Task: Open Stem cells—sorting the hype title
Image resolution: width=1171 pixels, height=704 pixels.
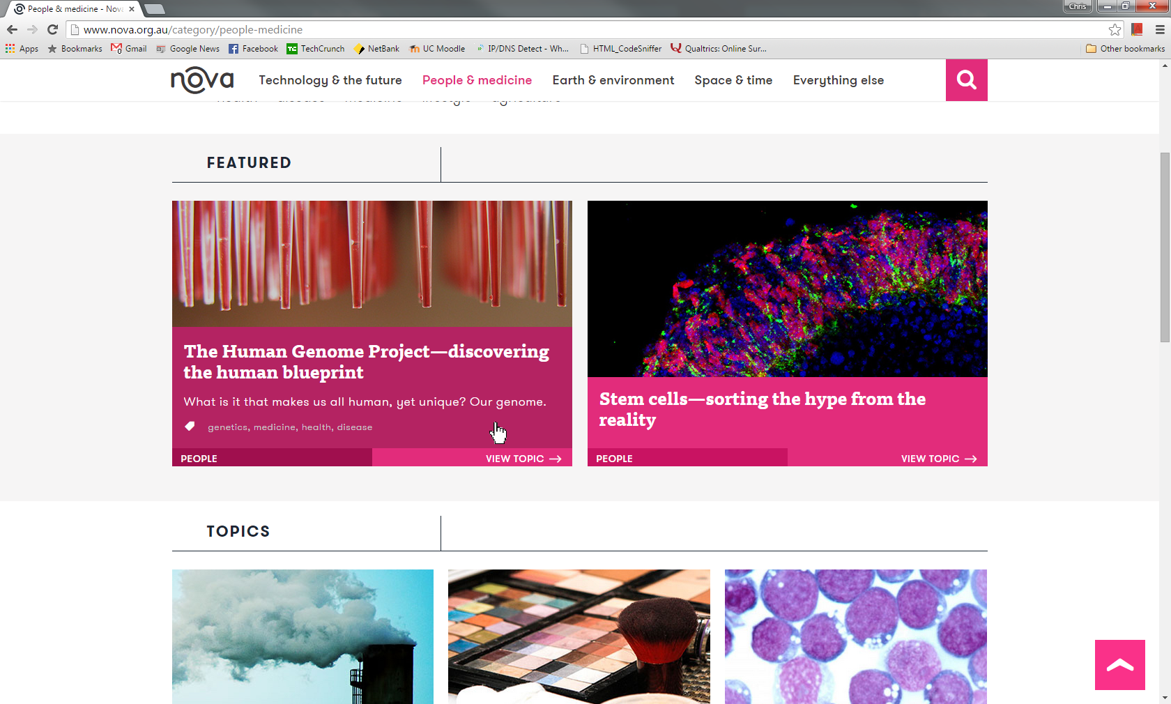Action: (x=763, y=409)
